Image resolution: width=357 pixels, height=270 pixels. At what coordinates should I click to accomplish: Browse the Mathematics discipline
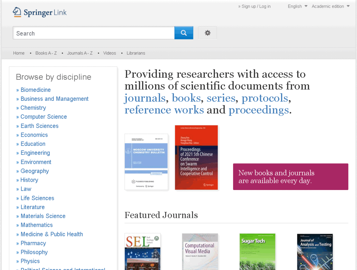pos(37,225)
